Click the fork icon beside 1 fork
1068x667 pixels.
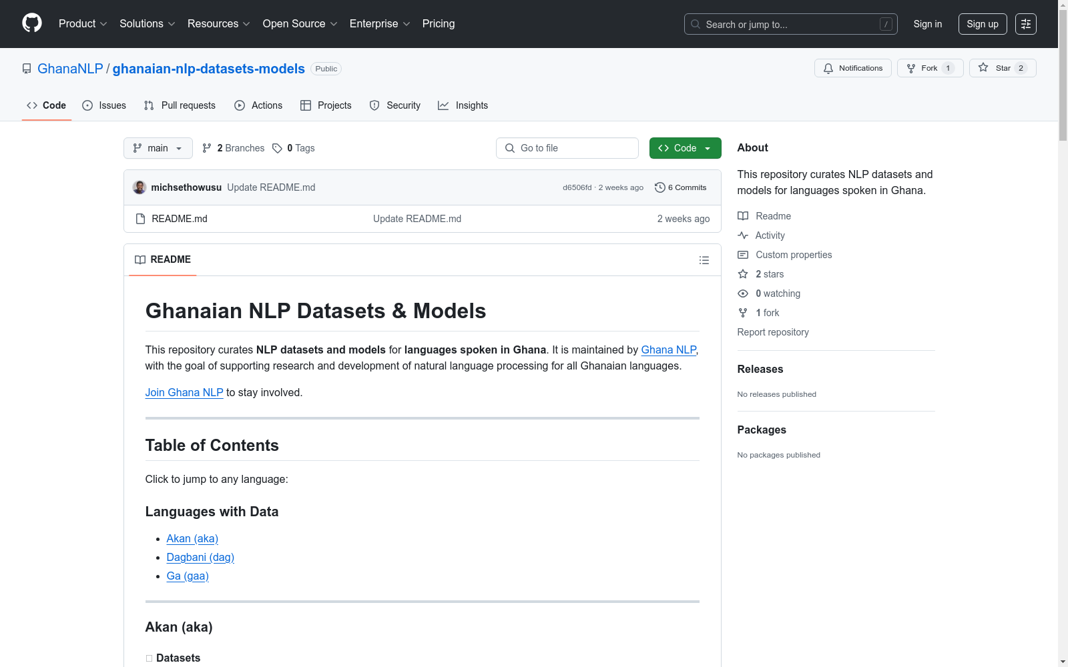743,313
